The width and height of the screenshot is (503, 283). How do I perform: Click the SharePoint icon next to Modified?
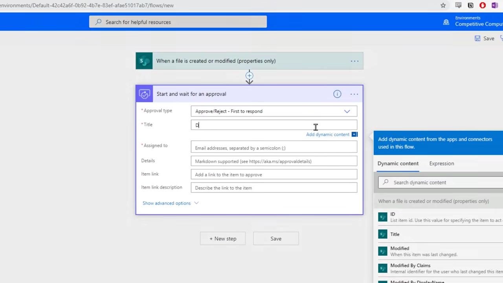click(383, 251)
